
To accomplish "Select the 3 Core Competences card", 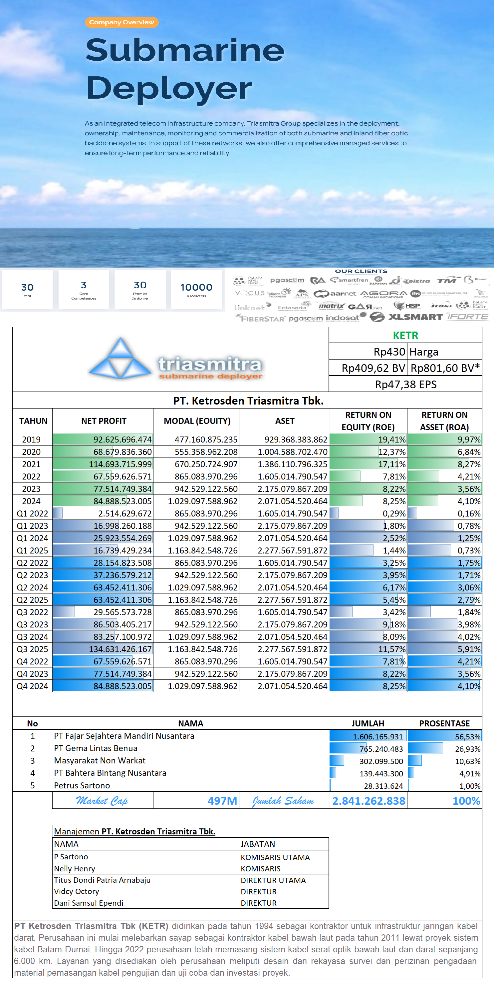I will click(84, 289).
